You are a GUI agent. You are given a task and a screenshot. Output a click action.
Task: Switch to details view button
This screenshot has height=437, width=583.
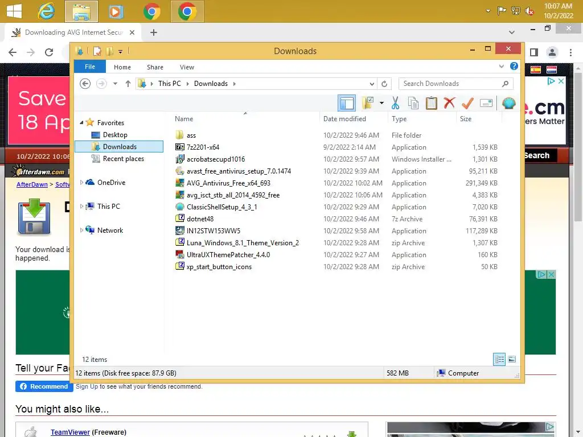(499, 359)
